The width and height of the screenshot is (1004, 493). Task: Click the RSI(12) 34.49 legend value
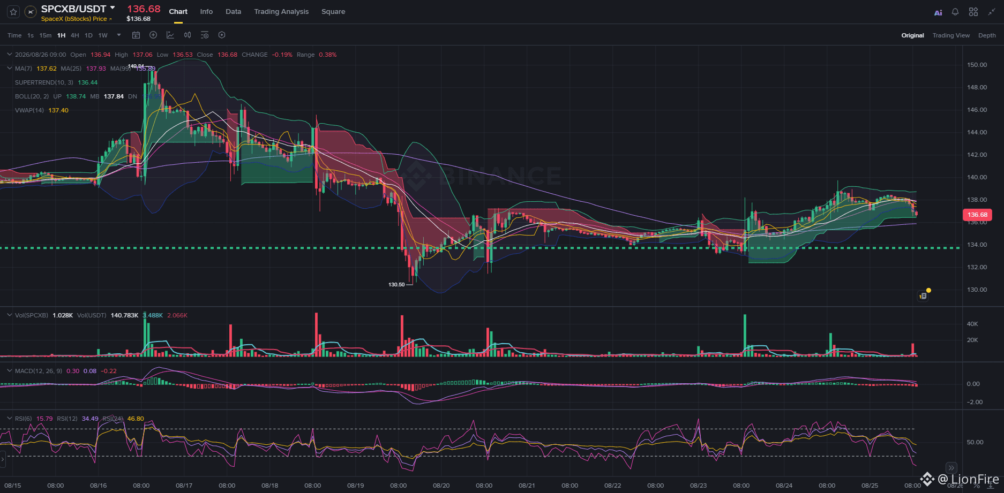click(90, 419)
